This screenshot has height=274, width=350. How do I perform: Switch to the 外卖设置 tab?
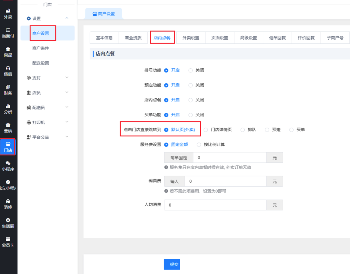(x=191, y=38)
